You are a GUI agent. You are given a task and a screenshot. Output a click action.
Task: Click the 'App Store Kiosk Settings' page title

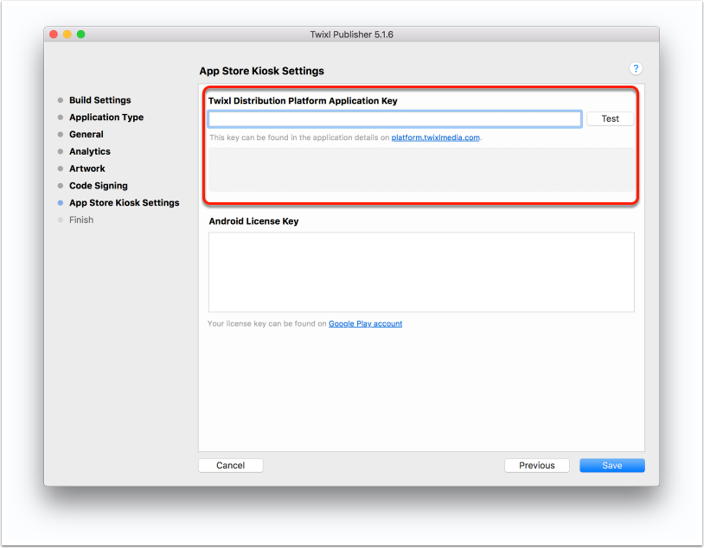(x=261, y=71)
